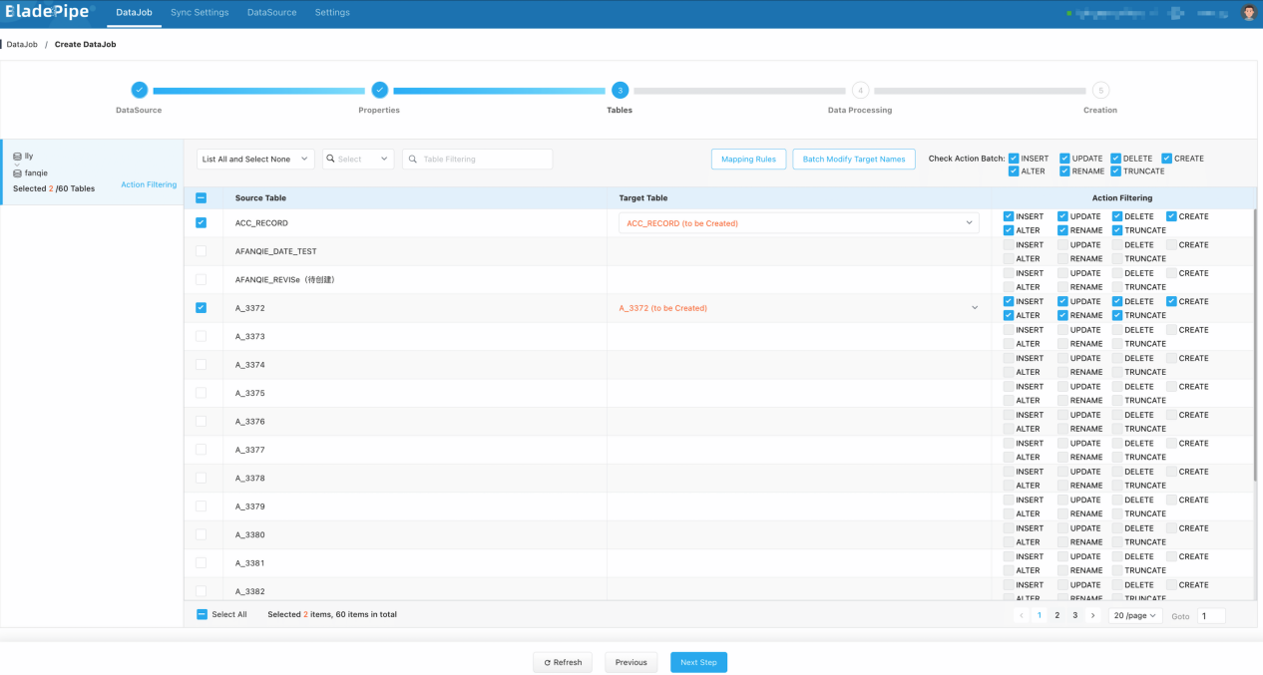1263x675 pixels.
Task: Switch to the Sync Settings tab
Action: (x=200, y=13)
